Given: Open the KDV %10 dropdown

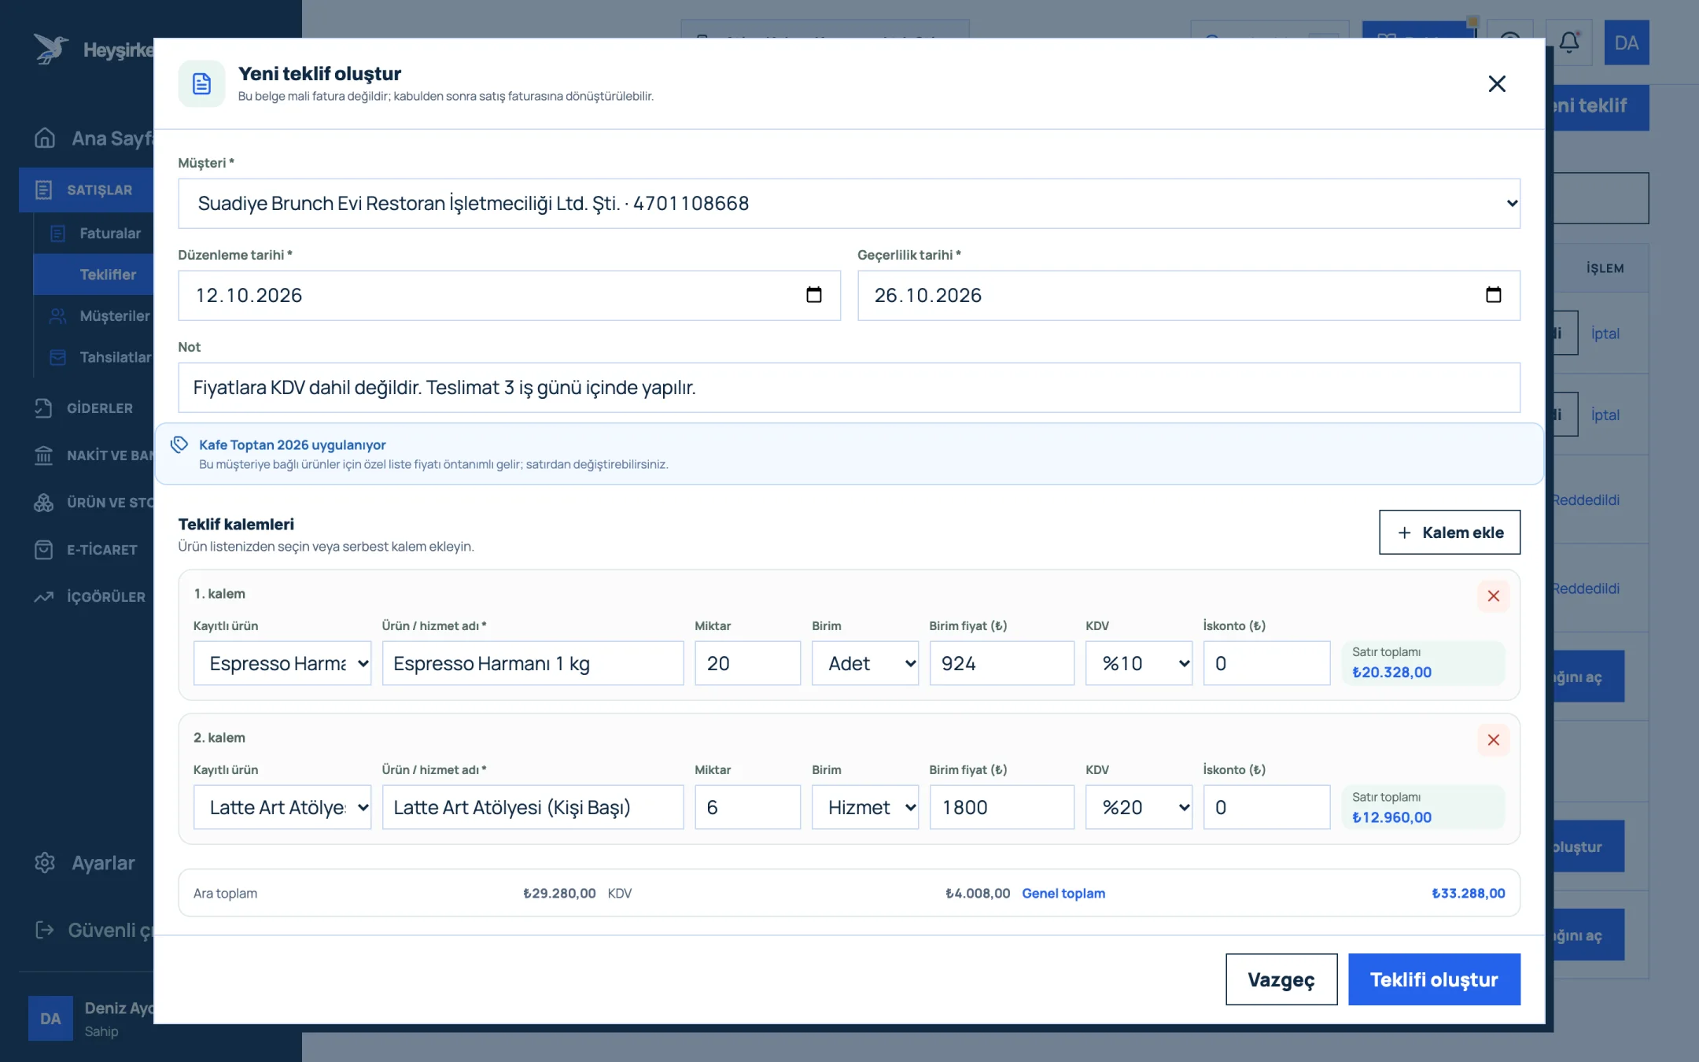Looking at the screenshot, I should coord(1139,663).
